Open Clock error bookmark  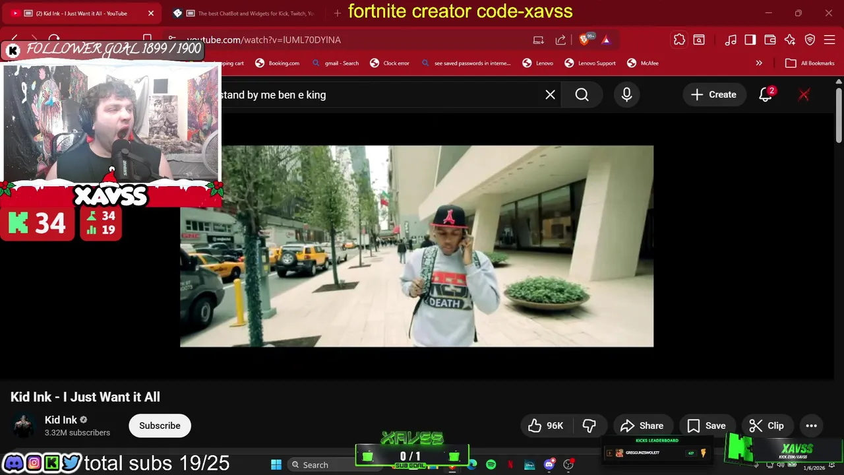coord(390,63)
